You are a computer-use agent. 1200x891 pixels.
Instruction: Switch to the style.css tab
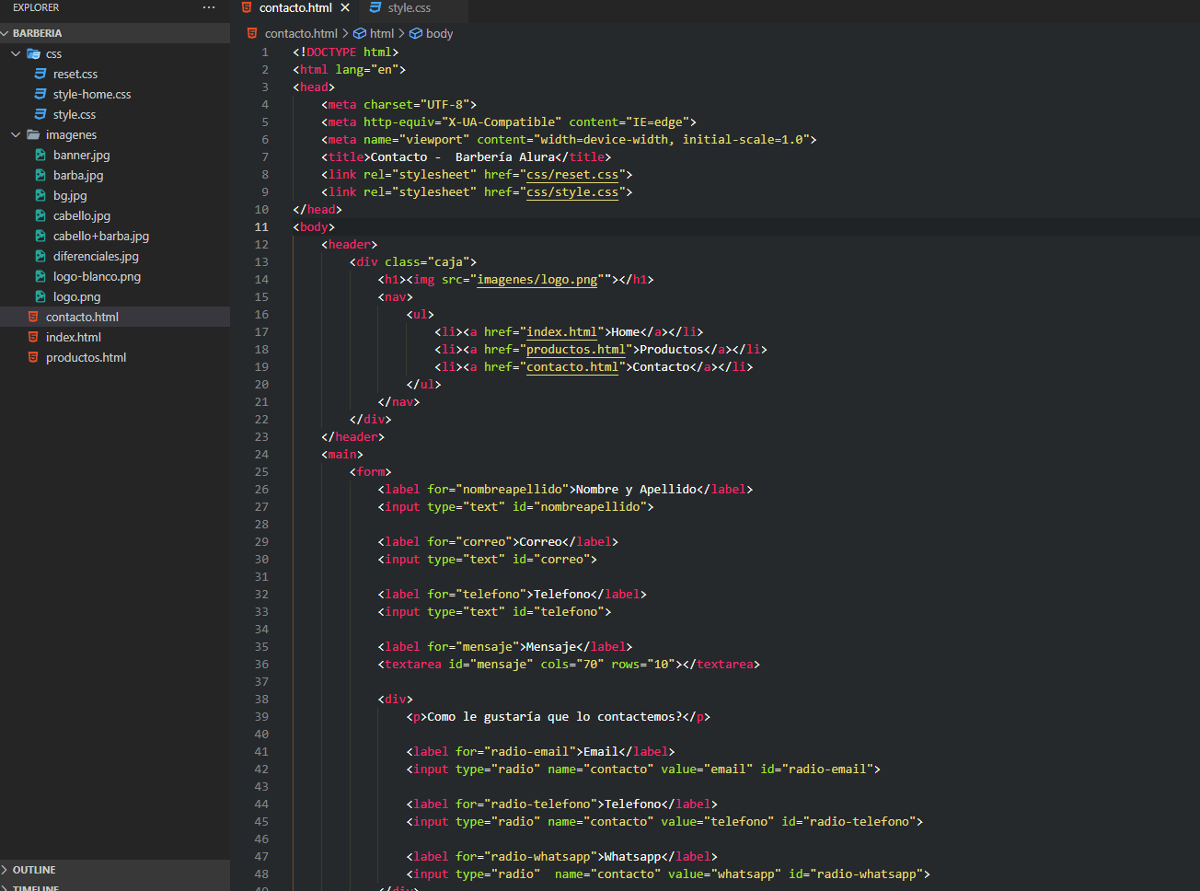pos(410,7)
